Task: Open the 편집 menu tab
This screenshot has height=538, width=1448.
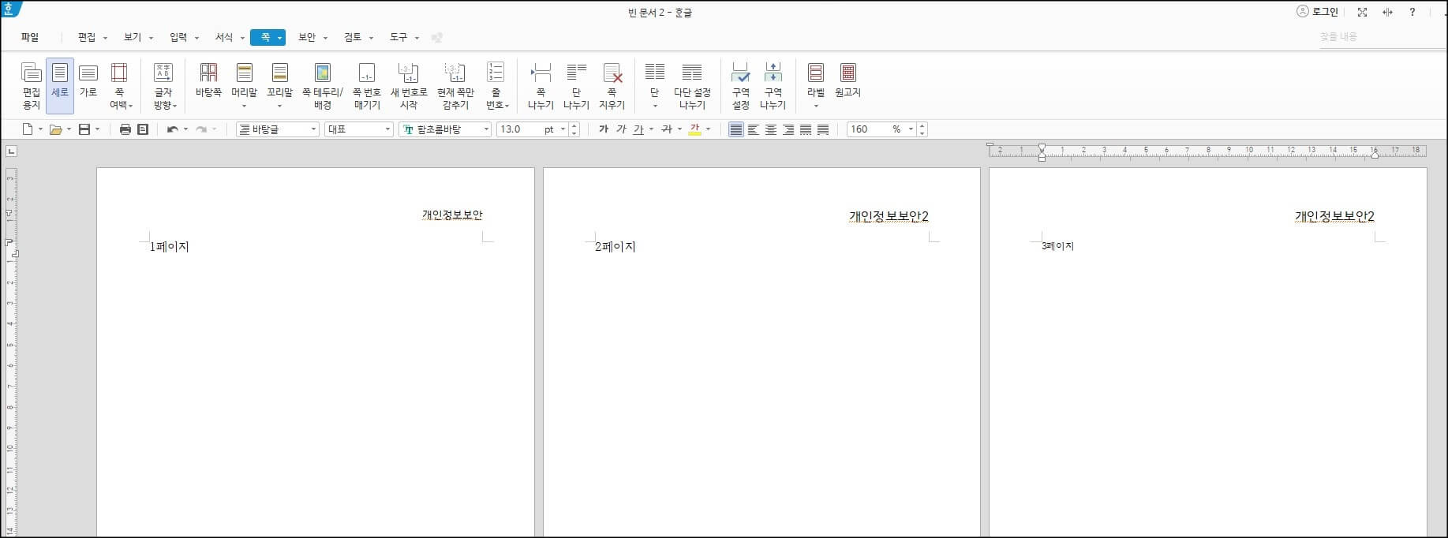Action: click(87, 37)
